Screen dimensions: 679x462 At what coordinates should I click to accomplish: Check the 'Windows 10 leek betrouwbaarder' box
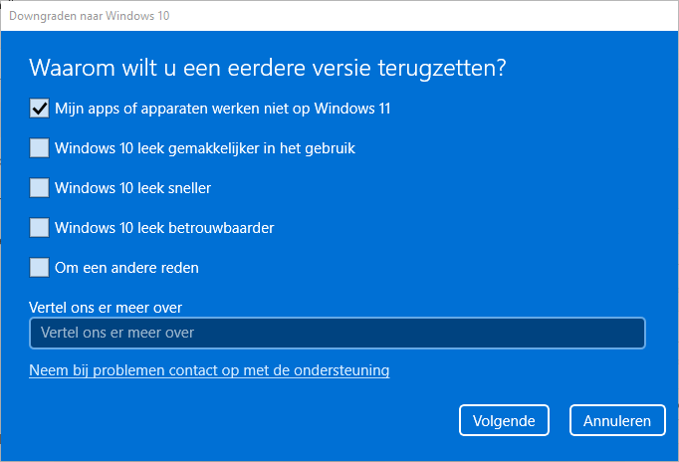pyautogui.click(x=39, y=227)
